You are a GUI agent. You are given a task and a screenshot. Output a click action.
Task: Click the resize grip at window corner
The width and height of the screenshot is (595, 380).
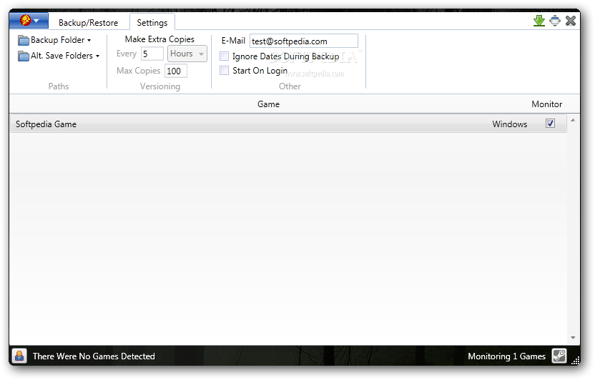tap(576, 360)
